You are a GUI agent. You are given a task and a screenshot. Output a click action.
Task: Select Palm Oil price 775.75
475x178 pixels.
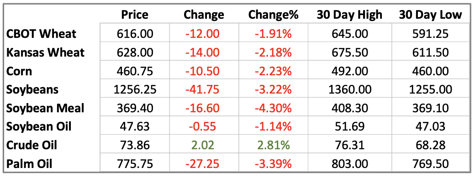pyautogui.click(x=135, y=164)
